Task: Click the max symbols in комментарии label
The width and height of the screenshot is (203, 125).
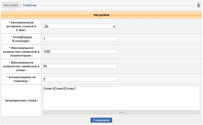Action: pos(21,52)
